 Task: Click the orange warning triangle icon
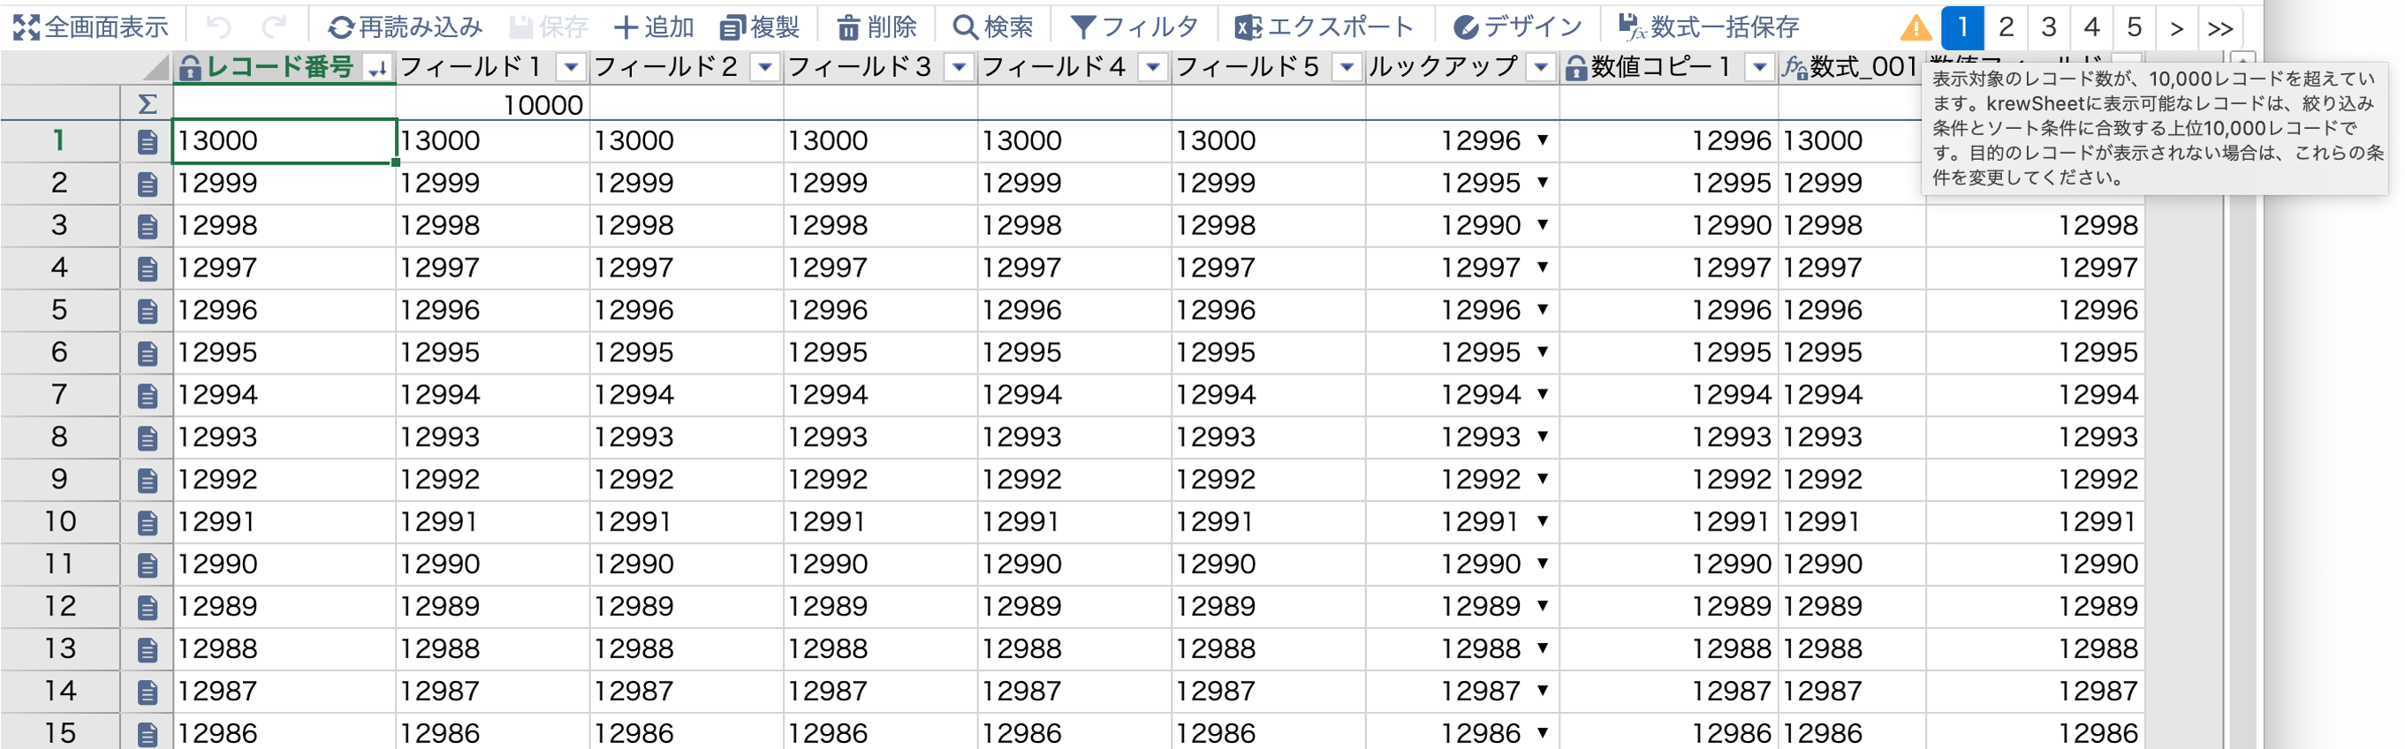1915,27
